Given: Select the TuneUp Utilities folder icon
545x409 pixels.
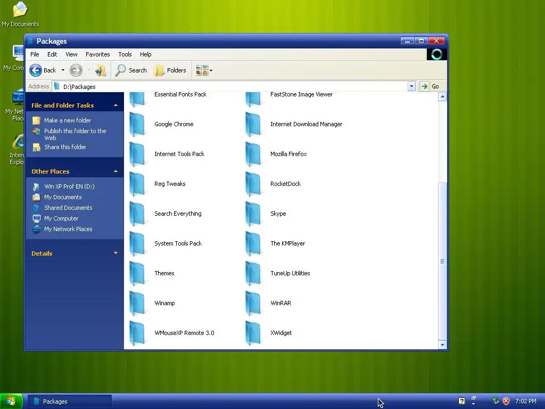Looking at the screenshot, I should 253,273.
